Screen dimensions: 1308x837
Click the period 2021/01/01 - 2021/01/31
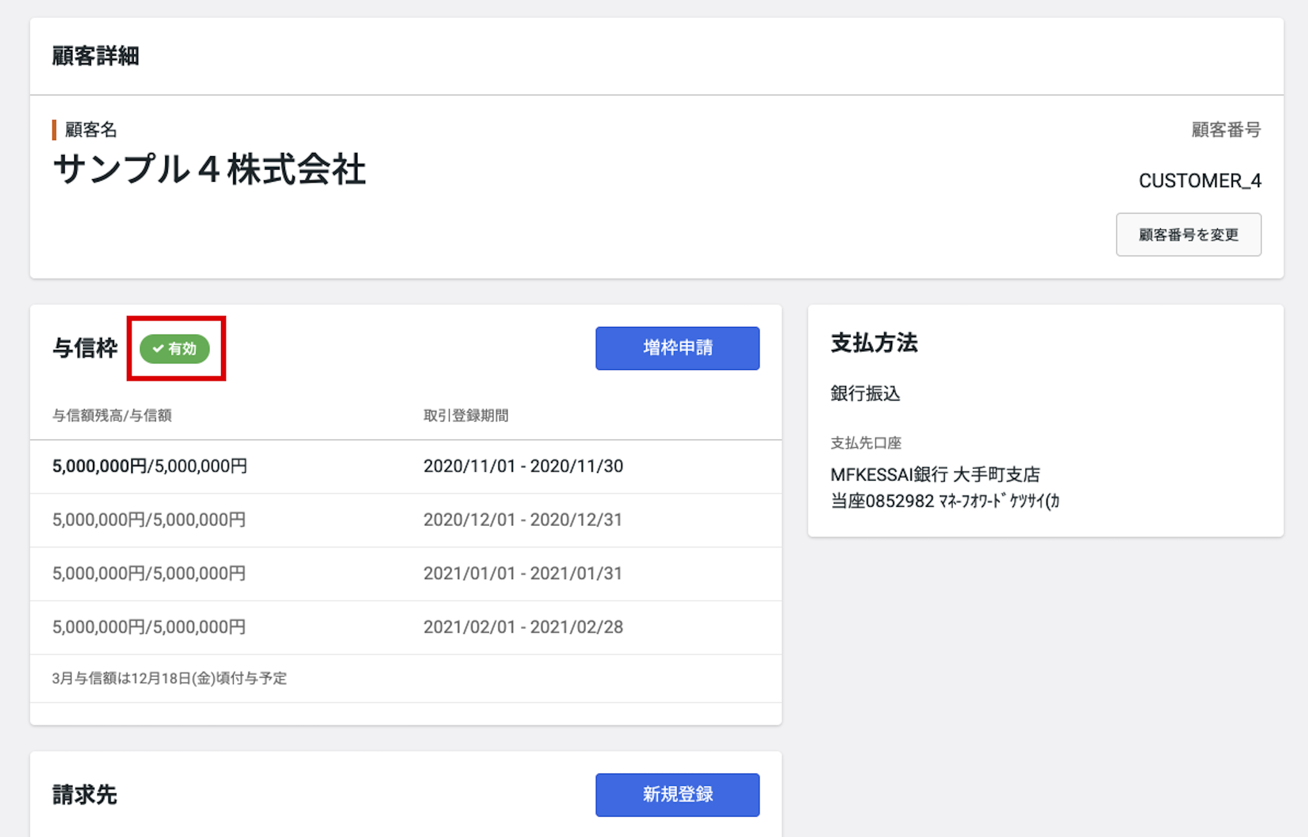523,573
